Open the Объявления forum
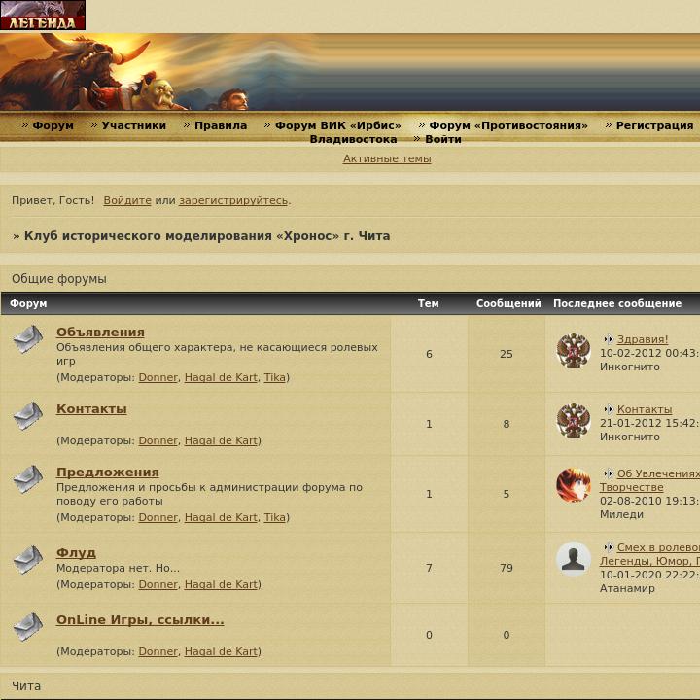Viewport: 700px width, 700px height. coord(100,332)
